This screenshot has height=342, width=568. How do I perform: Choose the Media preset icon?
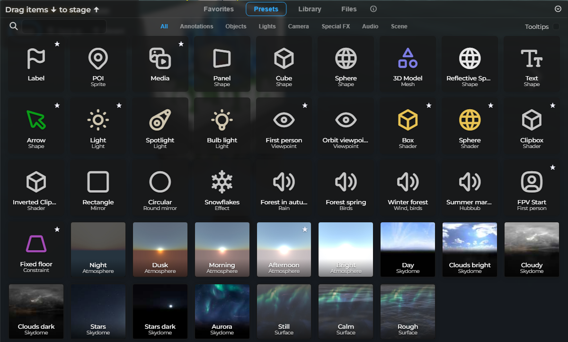(x=160, y=64)
